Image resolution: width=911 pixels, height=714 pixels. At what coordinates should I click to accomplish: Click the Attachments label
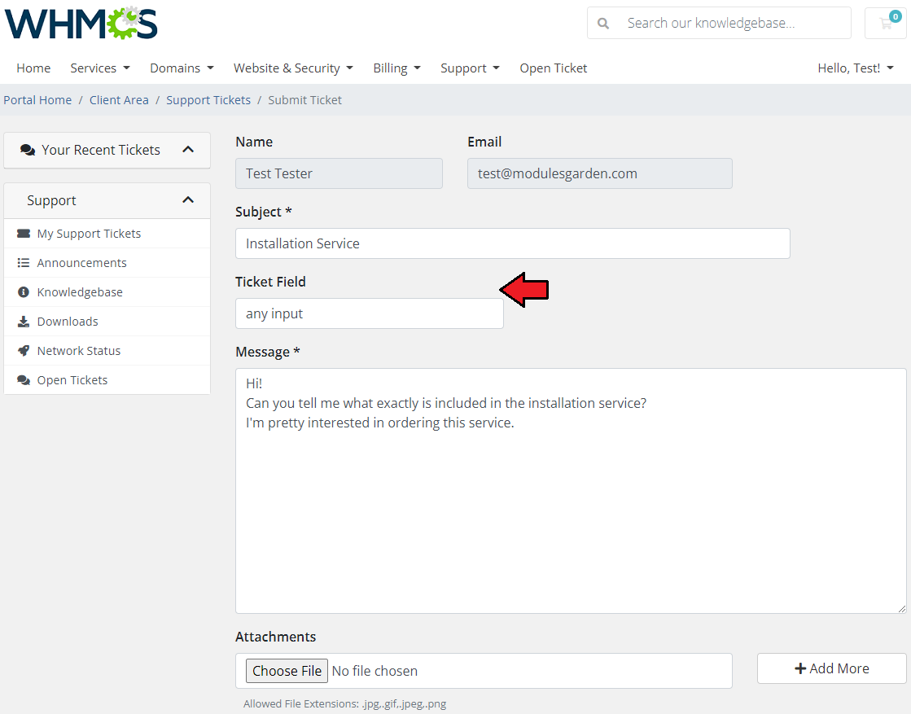coord(276,637)
